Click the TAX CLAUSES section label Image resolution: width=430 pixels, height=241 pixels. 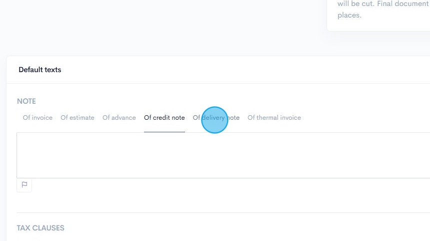tap(40, 228)
